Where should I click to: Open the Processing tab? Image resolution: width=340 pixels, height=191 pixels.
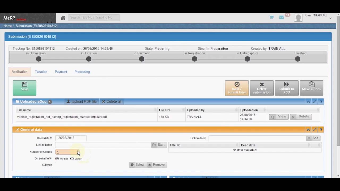tap(82, 72)
